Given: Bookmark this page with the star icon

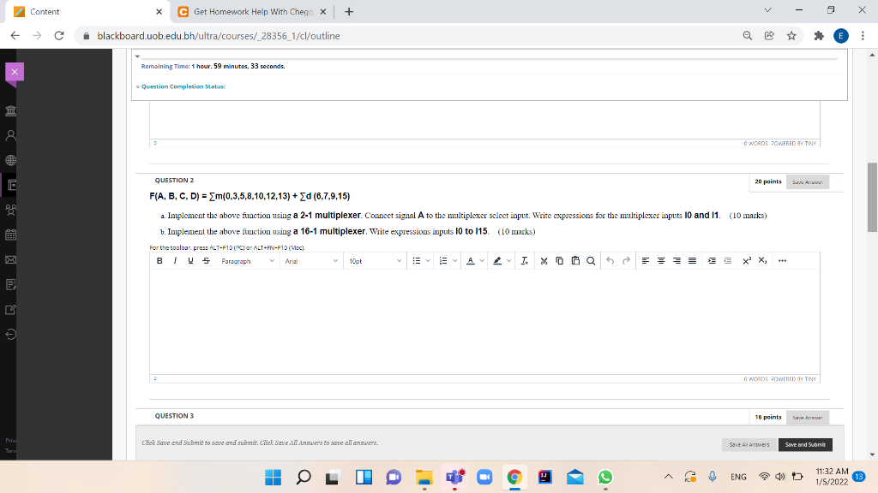Looking at the screenshot, I should (x=791, y=36).
